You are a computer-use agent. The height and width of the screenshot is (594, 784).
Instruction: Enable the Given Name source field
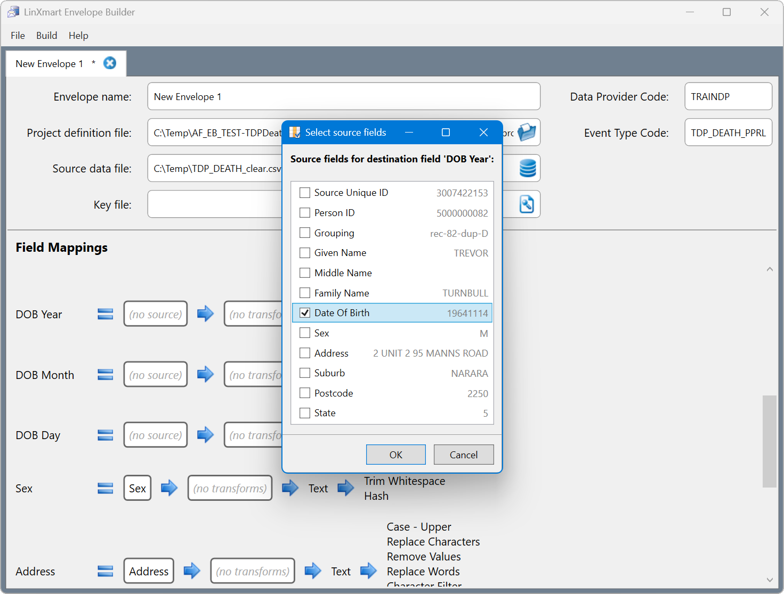[x=305, y=253]
